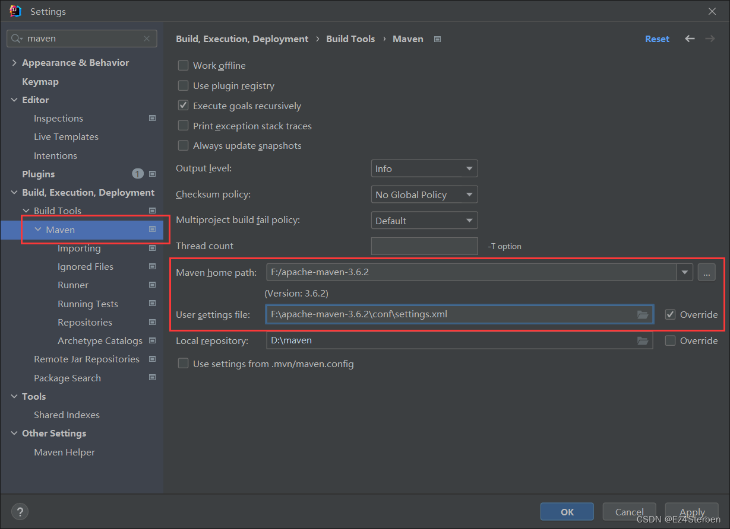The width and height of the screenshot is (730, 529).
Task: Click the Apply button
Action: point(692,512)
